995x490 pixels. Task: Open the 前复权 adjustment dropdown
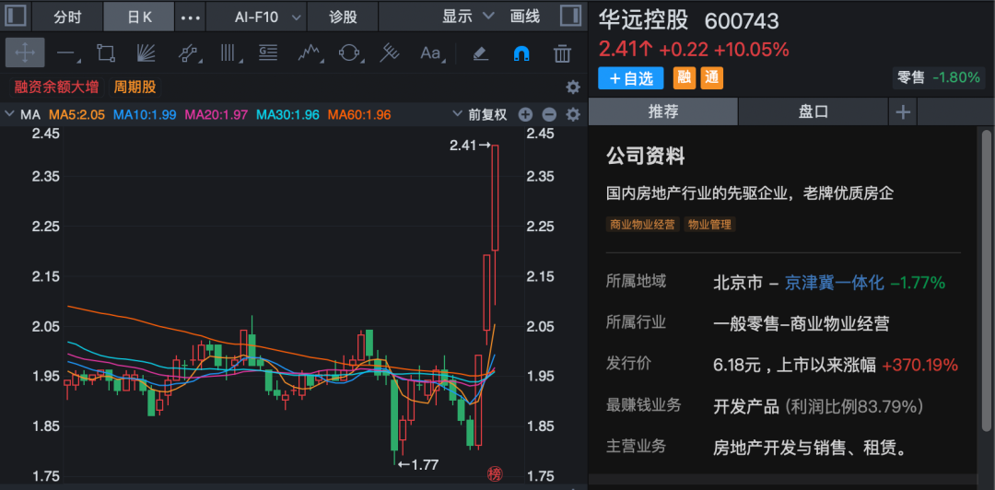[480, 115]
